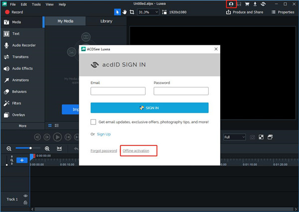
Task: Click the go to start playback button
Action: click(68, 137)
